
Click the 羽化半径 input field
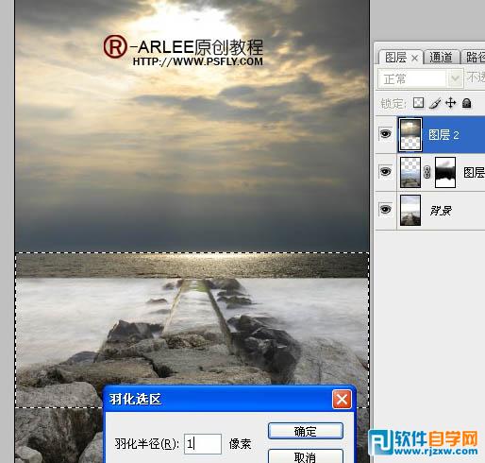203,444
